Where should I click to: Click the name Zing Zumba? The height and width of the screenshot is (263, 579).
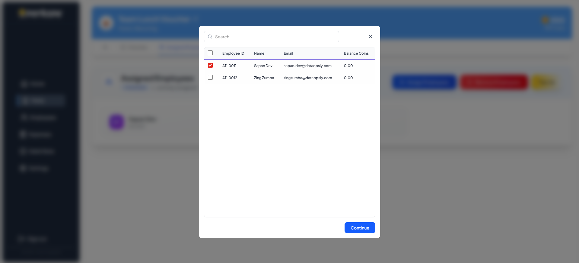(x=264, y=78)
